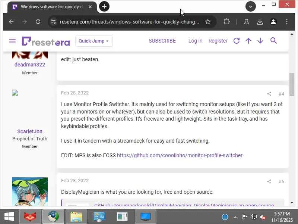Open the blue monitor taskbar icon
This screenshot has width=298, height=224.
click(146, 217)
